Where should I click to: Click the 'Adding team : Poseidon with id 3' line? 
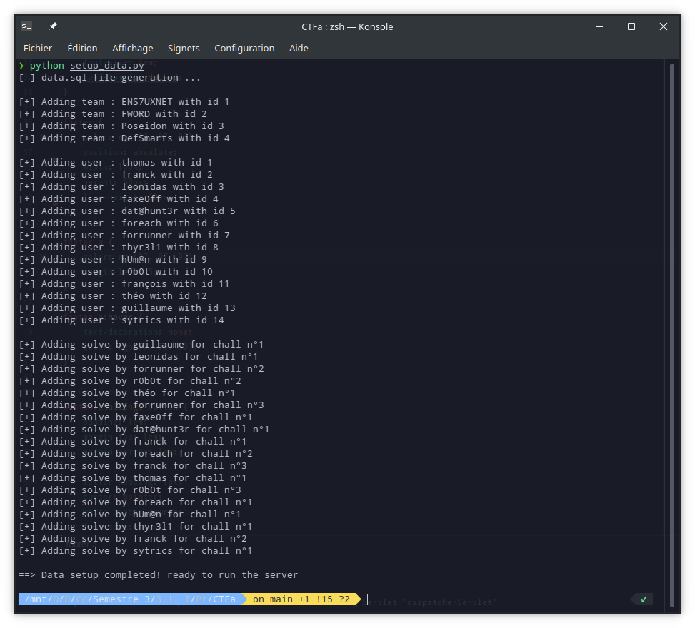tap(121, 126)
